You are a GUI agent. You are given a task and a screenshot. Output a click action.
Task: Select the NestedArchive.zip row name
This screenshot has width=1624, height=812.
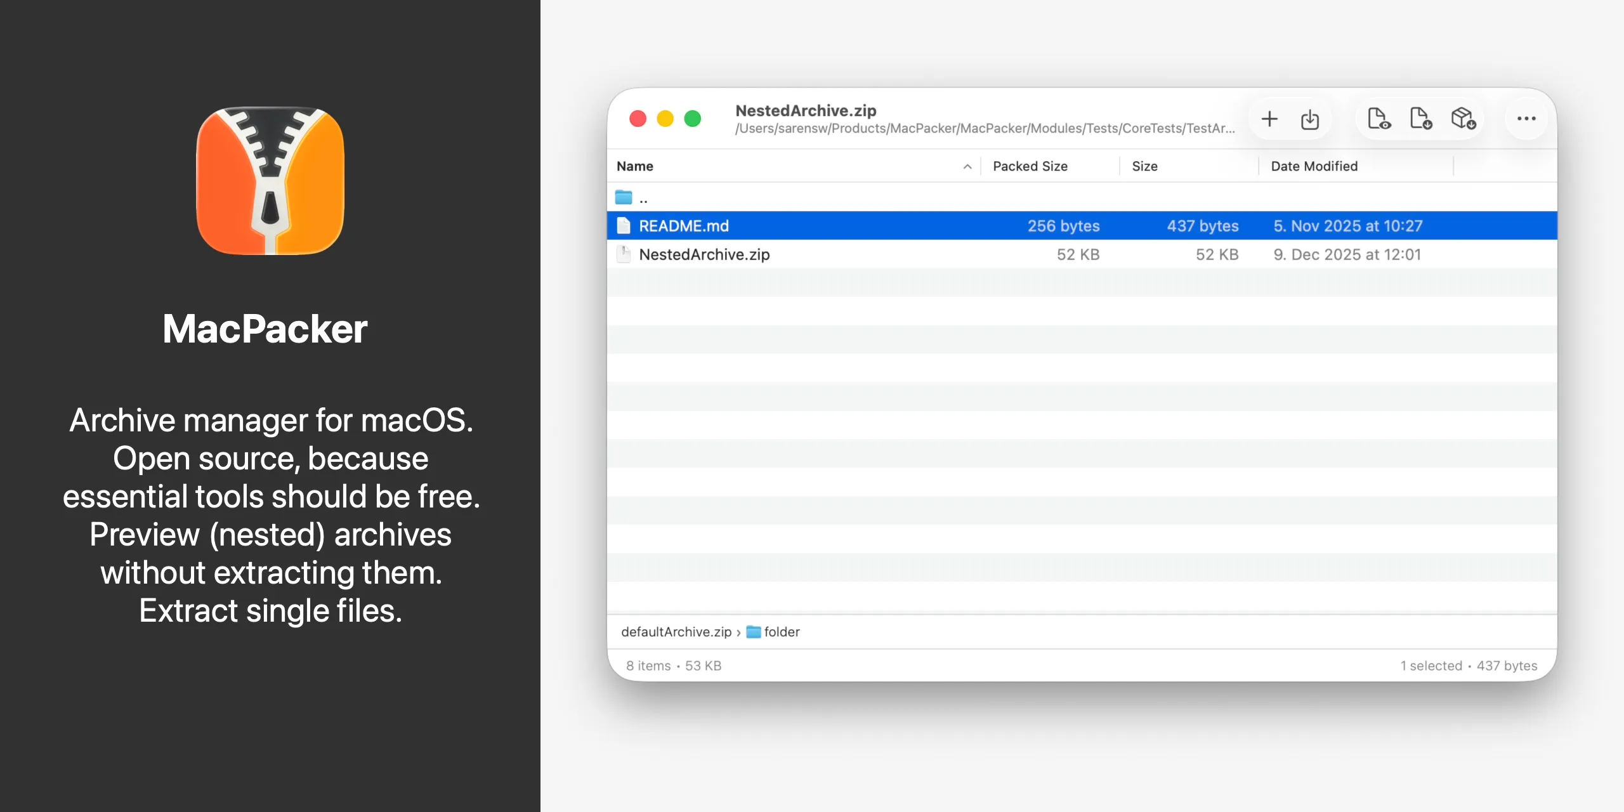coord(704,254)
